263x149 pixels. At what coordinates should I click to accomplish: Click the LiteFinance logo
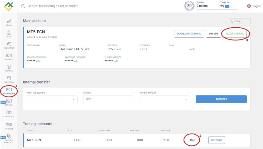click(9, 6)
